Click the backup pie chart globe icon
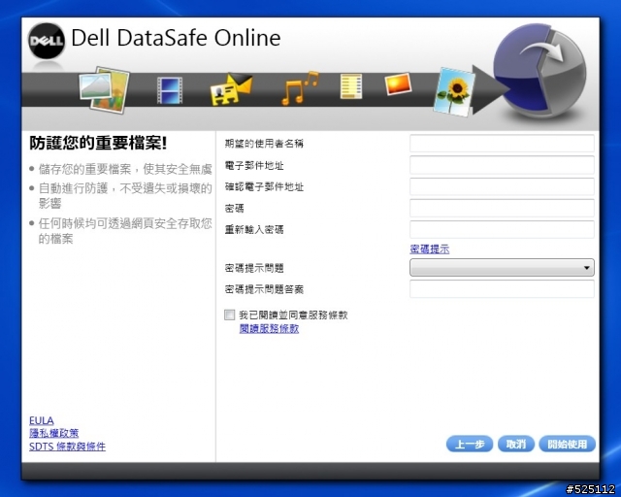Image resolution: width=621 pixels, height=497 pixels. pyautogui.click(x=539, y=71)
